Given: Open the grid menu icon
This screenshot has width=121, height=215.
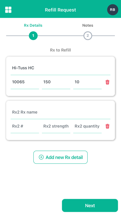Looking at the screenshot, I should click(8, 10).
